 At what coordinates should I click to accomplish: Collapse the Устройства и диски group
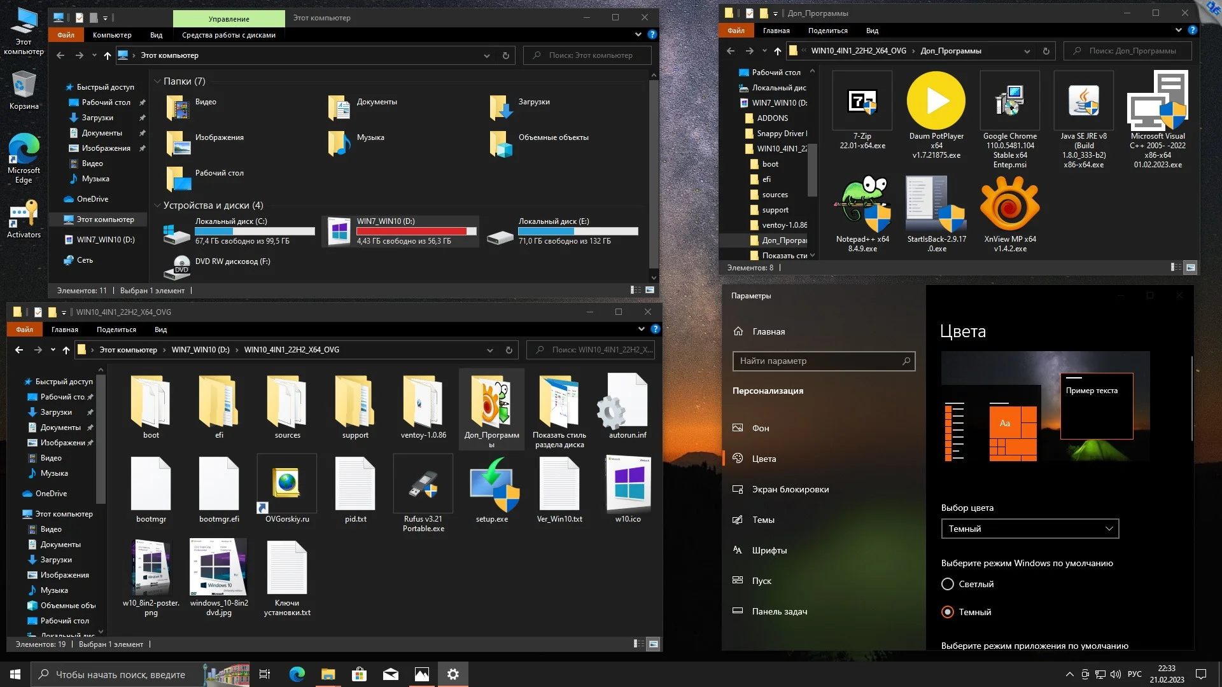157,205
